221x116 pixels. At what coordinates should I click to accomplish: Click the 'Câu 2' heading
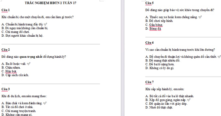[6, 50]
